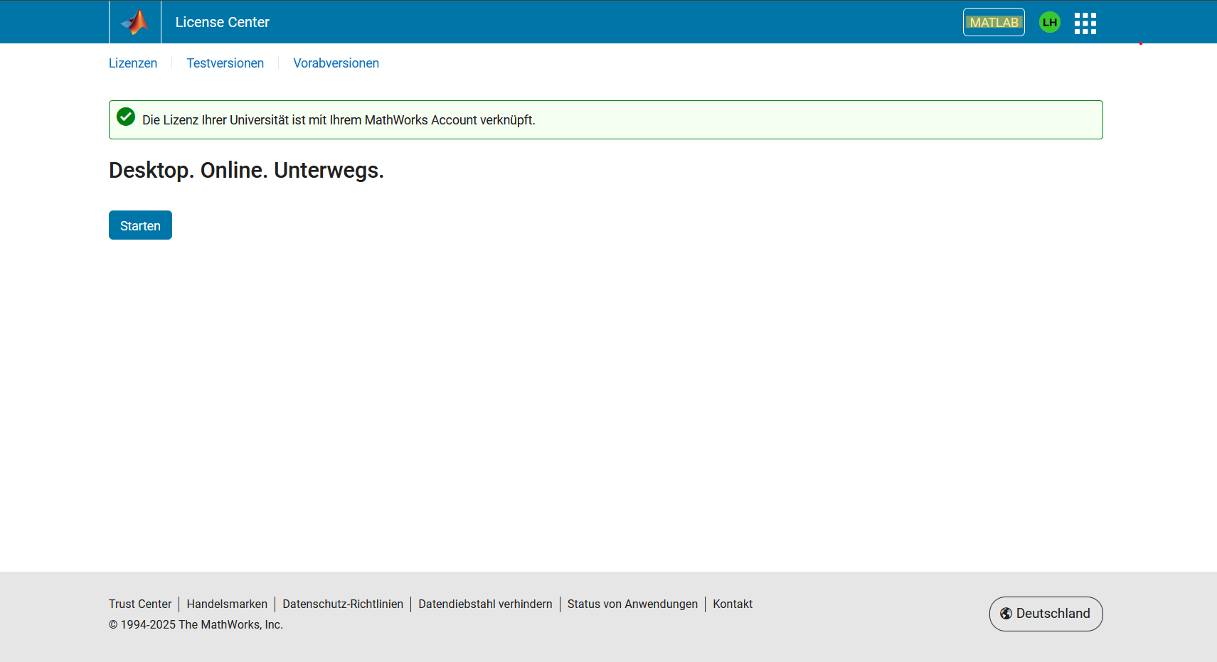This screenshot has width=1217, height=662.
Task: Follow the Handelsmarken footer link
Action: pos(227,604)
